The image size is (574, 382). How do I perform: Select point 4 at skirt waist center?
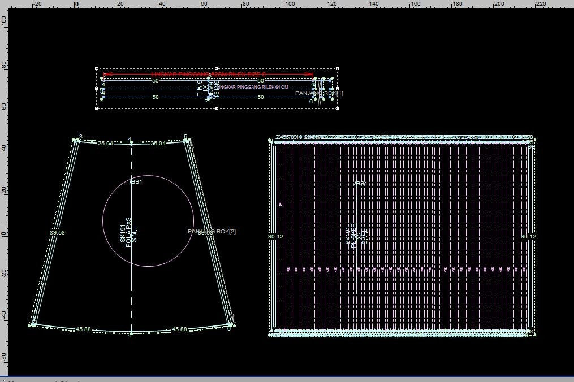pyautogui.click(x=130, y=139)
